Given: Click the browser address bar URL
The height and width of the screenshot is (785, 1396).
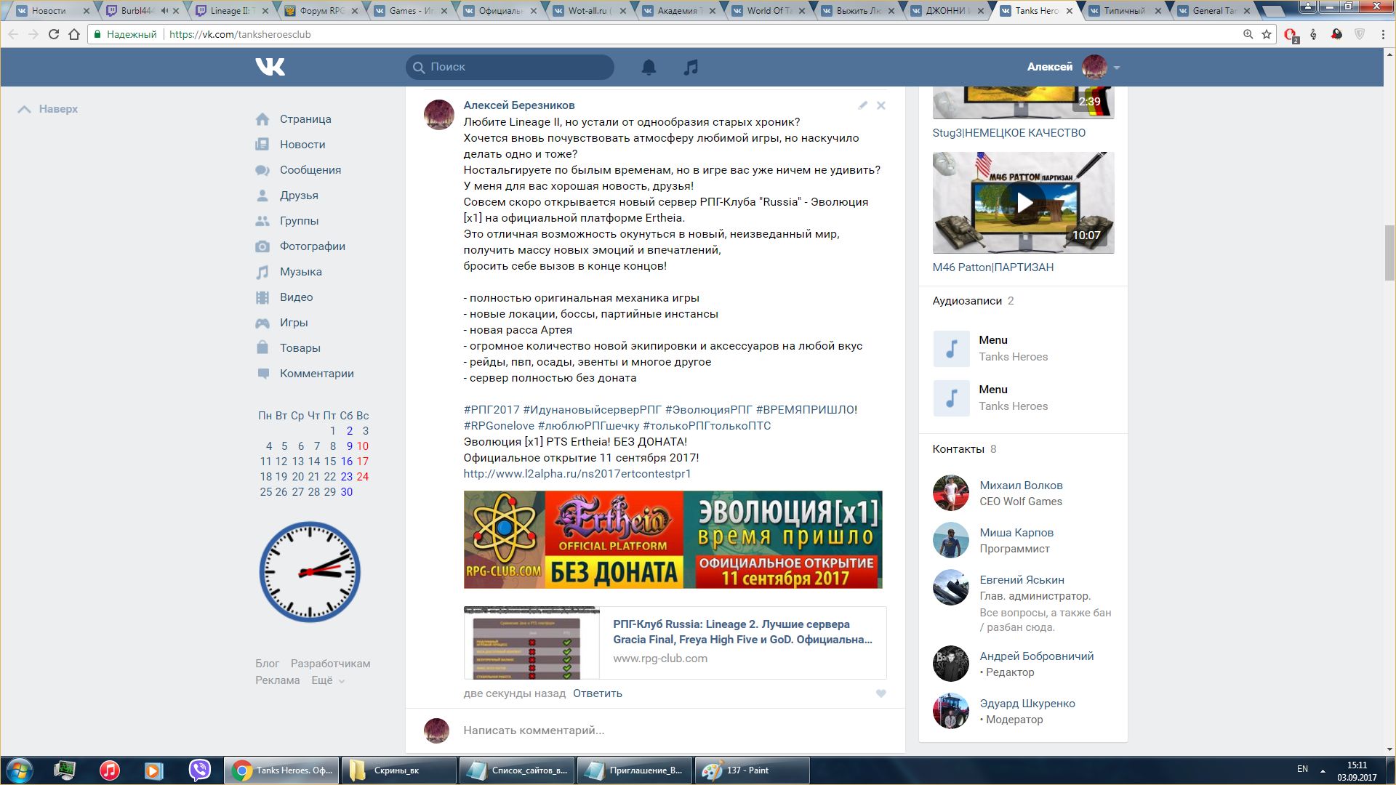Looking at the screenshot, I should click(240, 34).
